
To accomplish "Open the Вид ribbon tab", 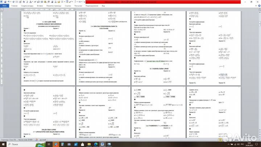I will pos(103,6).
